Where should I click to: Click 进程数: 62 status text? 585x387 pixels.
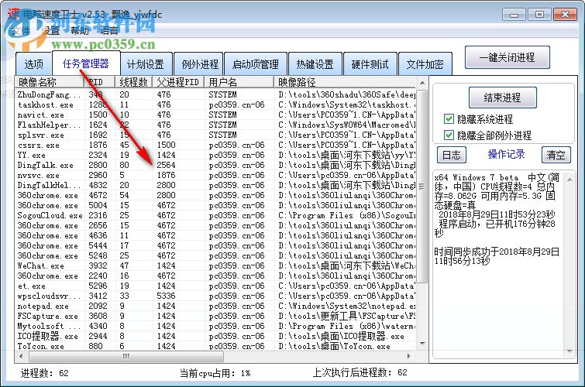(x=45, y=373)
